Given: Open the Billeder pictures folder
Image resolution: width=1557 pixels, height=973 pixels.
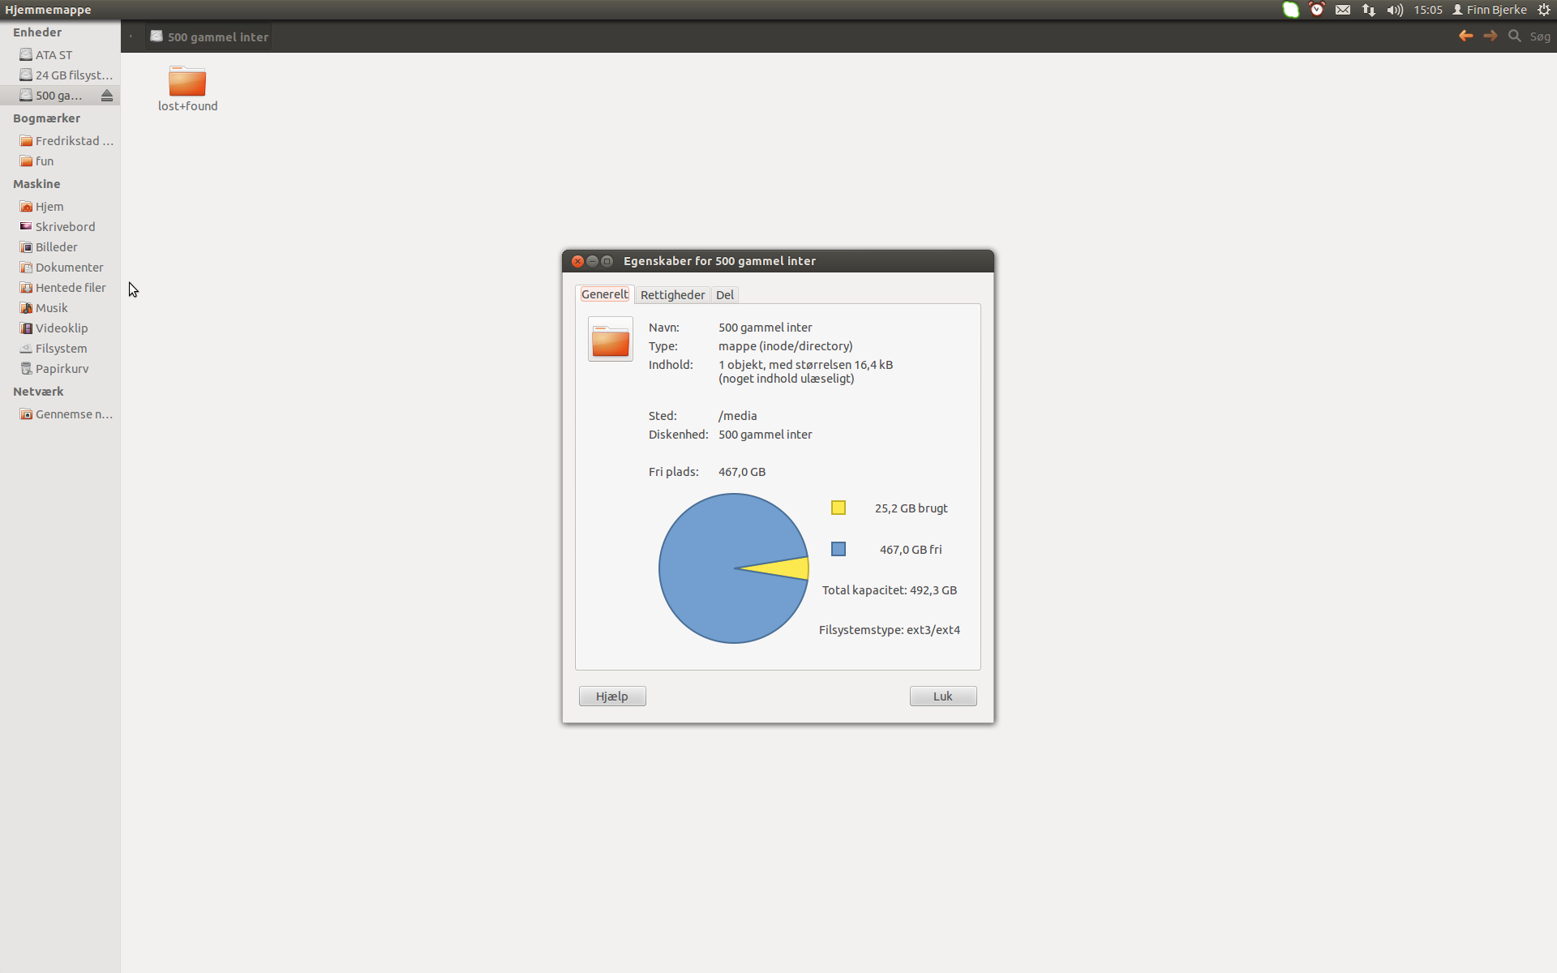Looking at the screenshot, I should coord(60,246).
